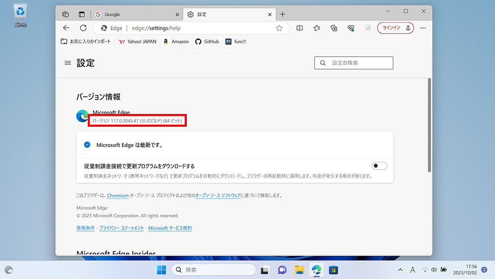
Task: Open the Microsoft サービス規約 link
Action: point(170,228)
